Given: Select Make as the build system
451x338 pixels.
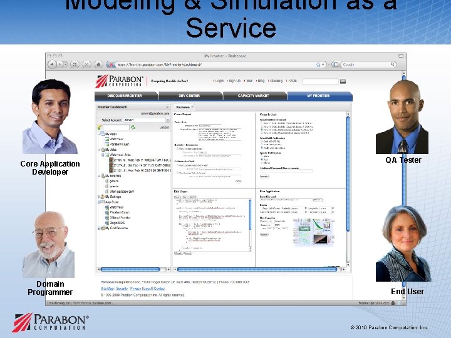Looking at the screenshot, I should [x=262, y=156].
